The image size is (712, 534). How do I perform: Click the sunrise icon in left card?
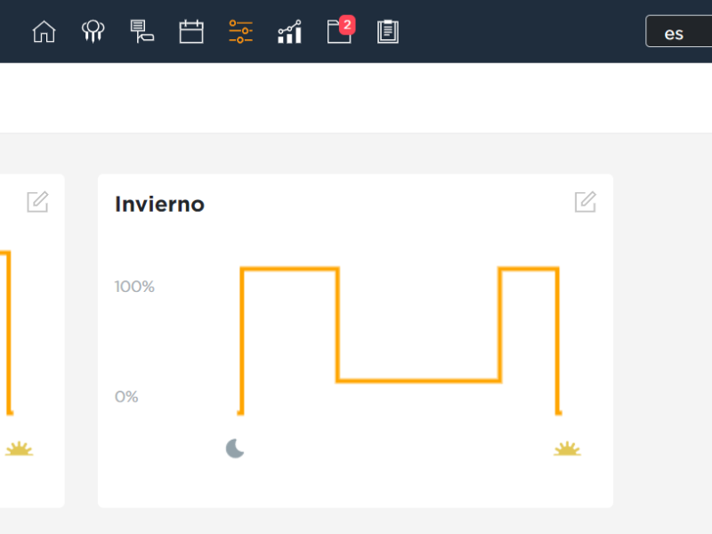coord(19,449)
